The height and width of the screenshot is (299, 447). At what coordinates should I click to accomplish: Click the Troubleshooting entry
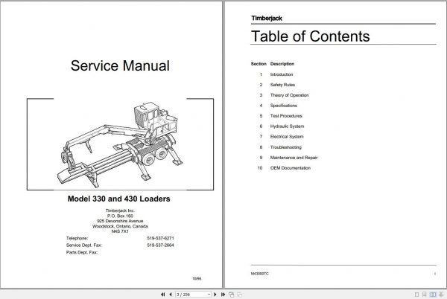tap(285, 147)
